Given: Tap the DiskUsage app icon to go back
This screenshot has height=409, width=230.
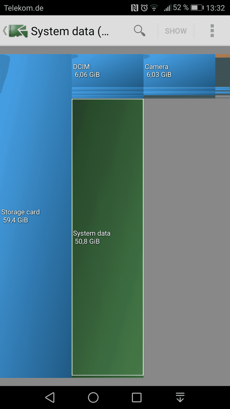Looking at the screenshot, I should click(x=18, y=31).
